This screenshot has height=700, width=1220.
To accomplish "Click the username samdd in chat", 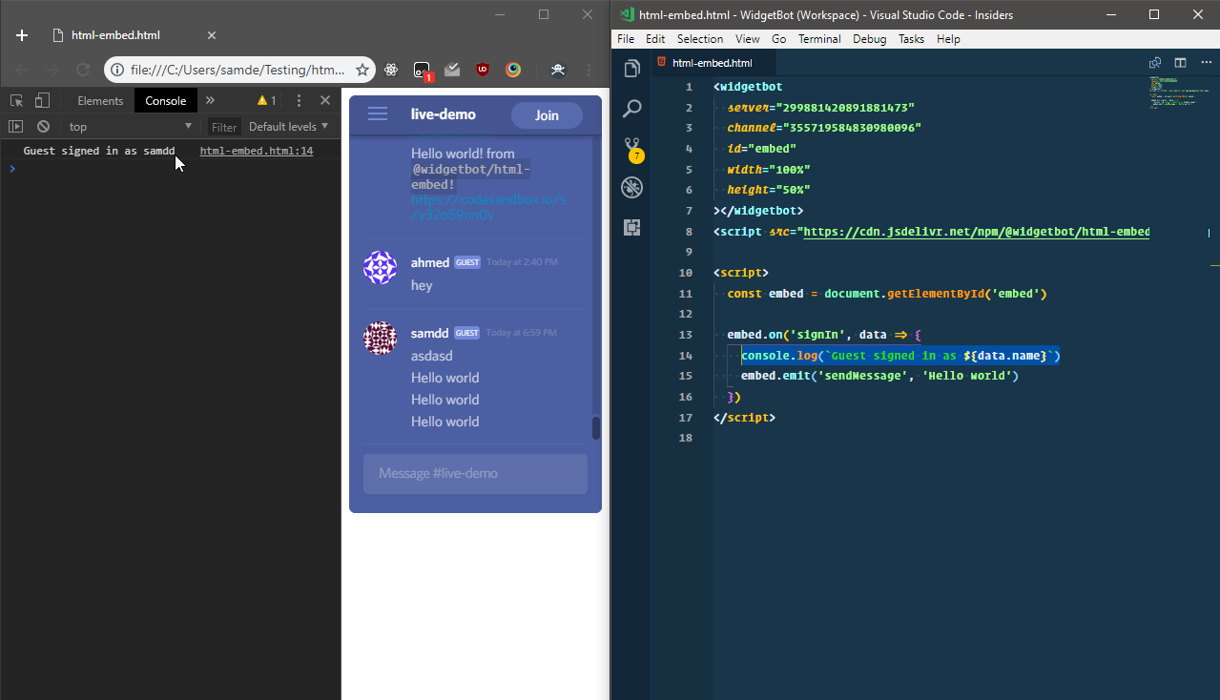I will (429, 333).
